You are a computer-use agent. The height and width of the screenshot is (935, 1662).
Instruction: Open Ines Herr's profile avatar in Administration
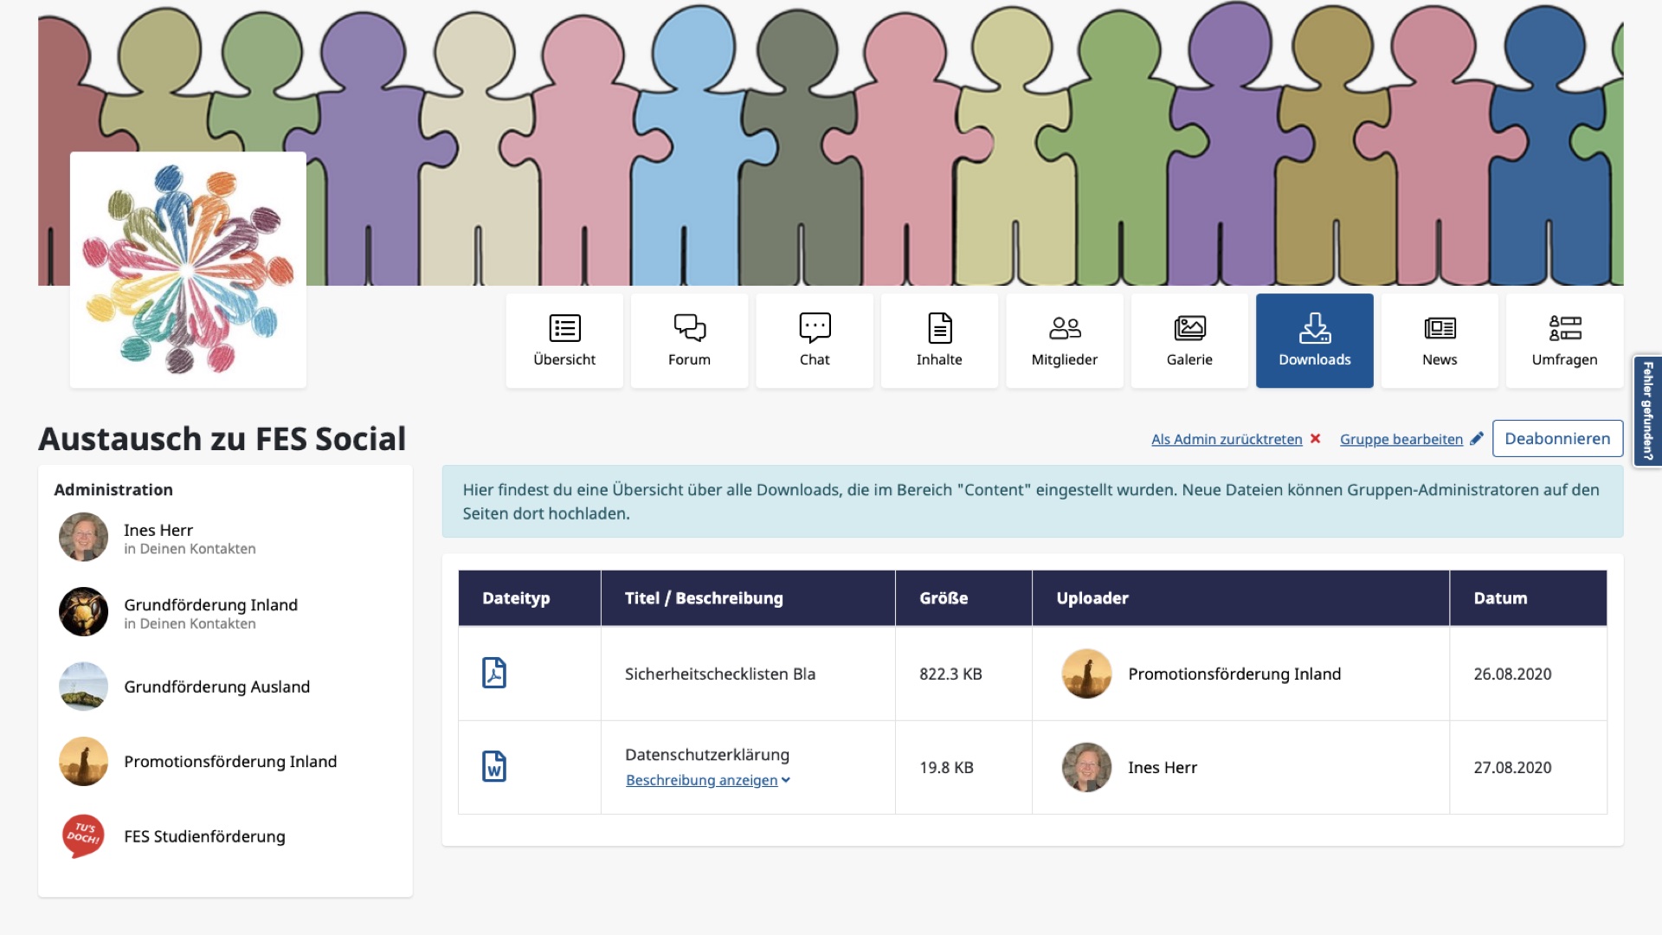click(x=83, y=537)
